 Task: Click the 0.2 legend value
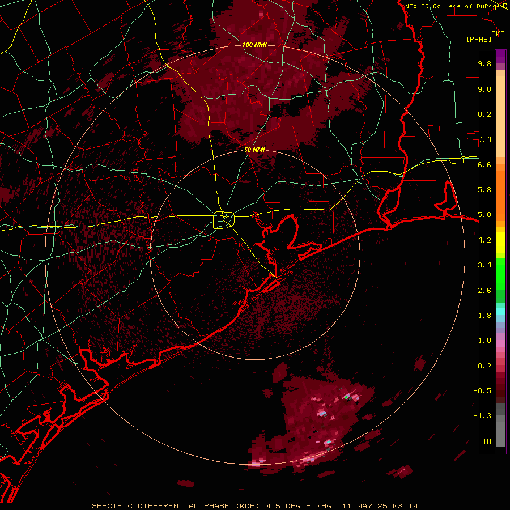pyautogui.click(x=484, y=366)
